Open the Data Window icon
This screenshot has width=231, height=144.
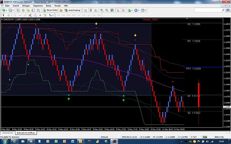point(23,10)
